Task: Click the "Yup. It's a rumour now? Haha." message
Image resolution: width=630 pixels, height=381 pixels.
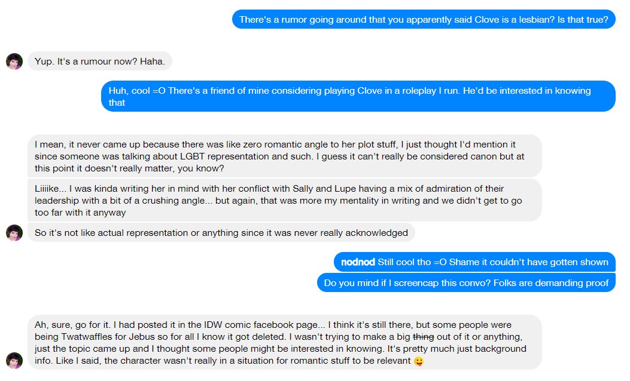Action: click(x=100, y=62)
